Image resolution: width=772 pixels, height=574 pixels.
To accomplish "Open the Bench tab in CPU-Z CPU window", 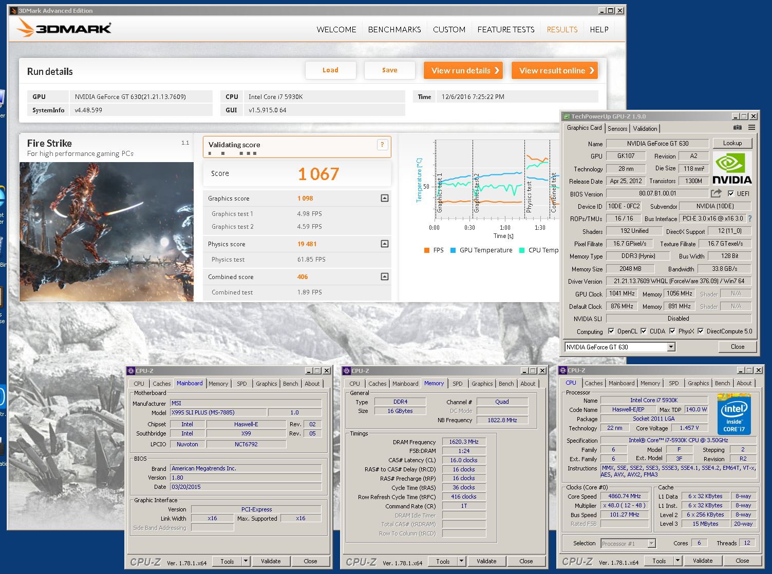I will (722, 383).
